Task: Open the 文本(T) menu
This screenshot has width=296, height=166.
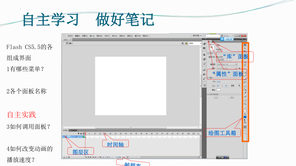Action: tap(107, 36)
